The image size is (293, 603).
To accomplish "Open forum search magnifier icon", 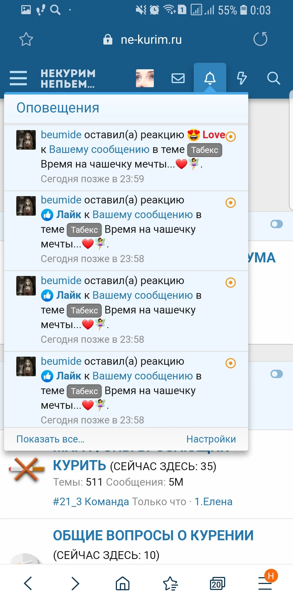I will tap(273, 78).
